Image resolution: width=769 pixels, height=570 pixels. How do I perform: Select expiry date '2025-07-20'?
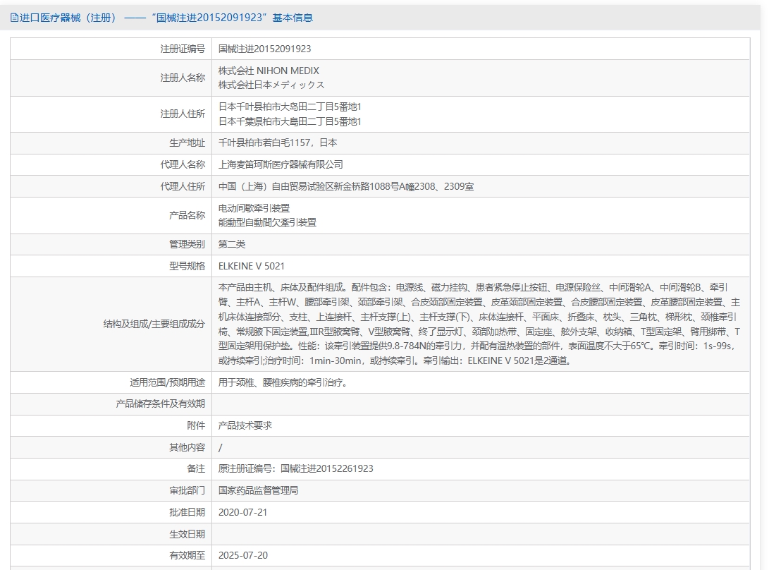point(242,556)
